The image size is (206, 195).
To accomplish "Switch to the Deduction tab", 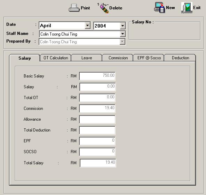I will (x=180, y=58).
